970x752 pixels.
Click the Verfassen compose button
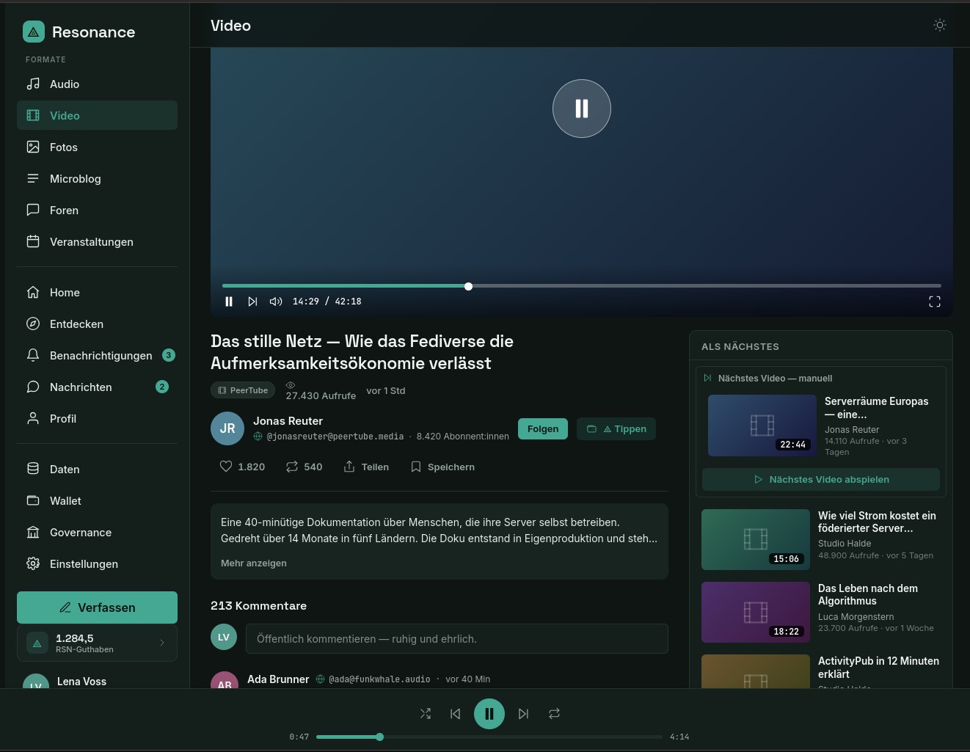[x=97, y=607]
